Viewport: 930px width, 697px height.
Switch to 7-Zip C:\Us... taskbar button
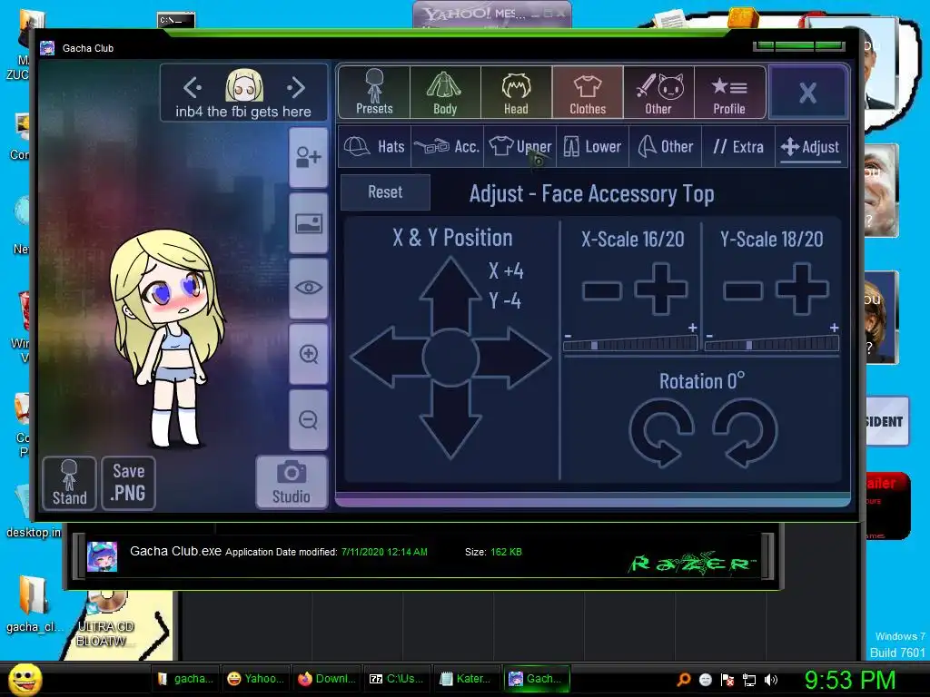pos(398,679)
